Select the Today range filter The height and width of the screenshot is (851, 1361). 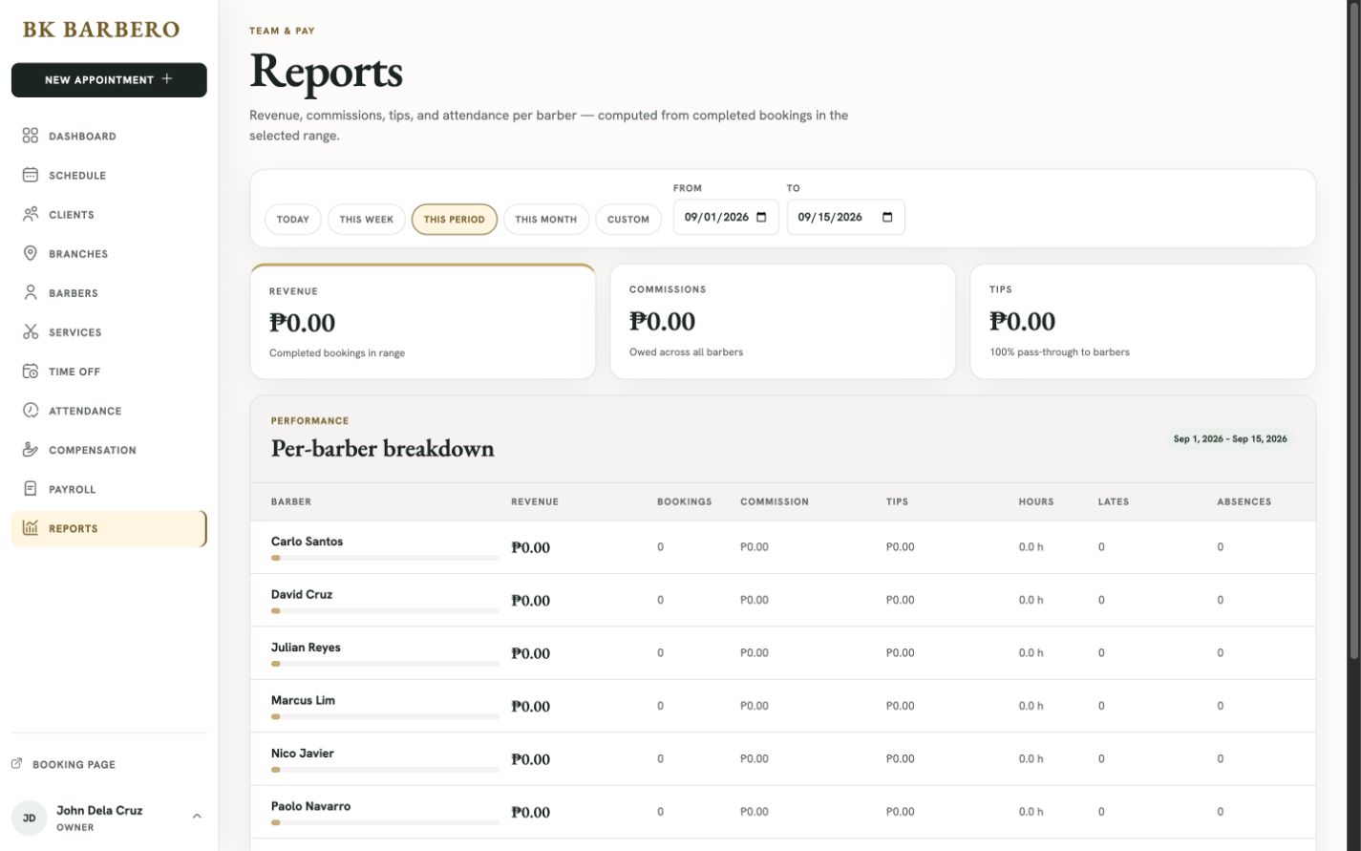pyautogui.click(x=293, y=219)
